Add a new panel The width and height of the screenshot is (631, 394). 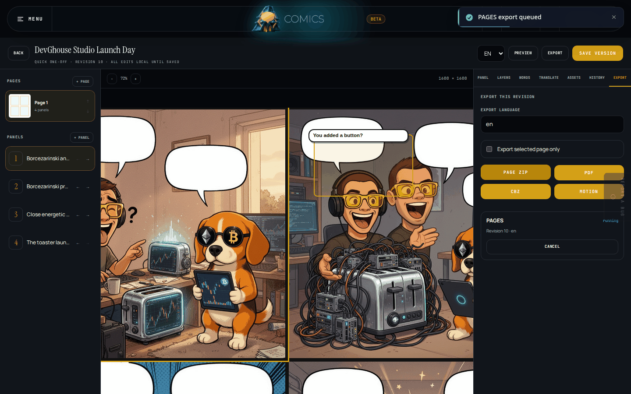pyautogui.click(x=82, y=137)
